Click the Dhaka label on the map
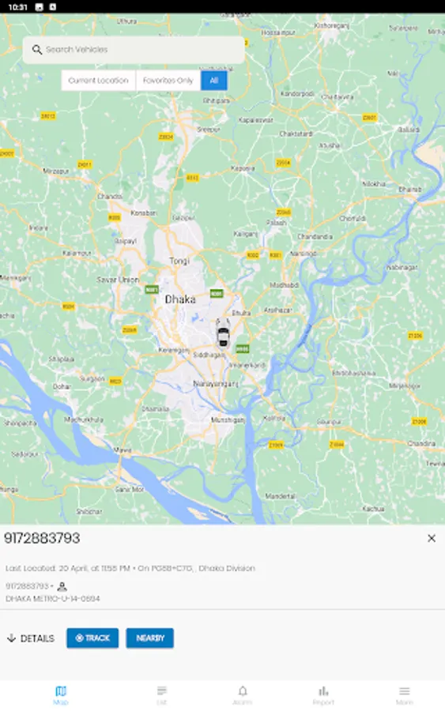The height and width of the screenshot is (711, 445). coord(180,299)
